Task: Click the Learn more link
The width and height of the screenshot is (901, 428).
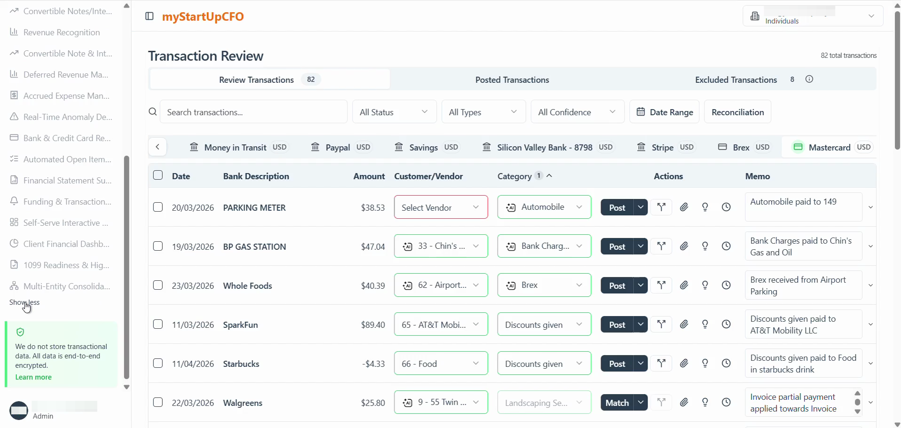Action: point(33,377)
